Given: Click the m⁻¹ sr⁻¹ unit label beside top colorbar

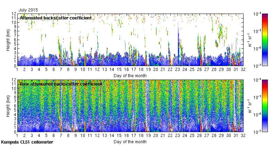Looking at the screenshot, I should (249, 40).
